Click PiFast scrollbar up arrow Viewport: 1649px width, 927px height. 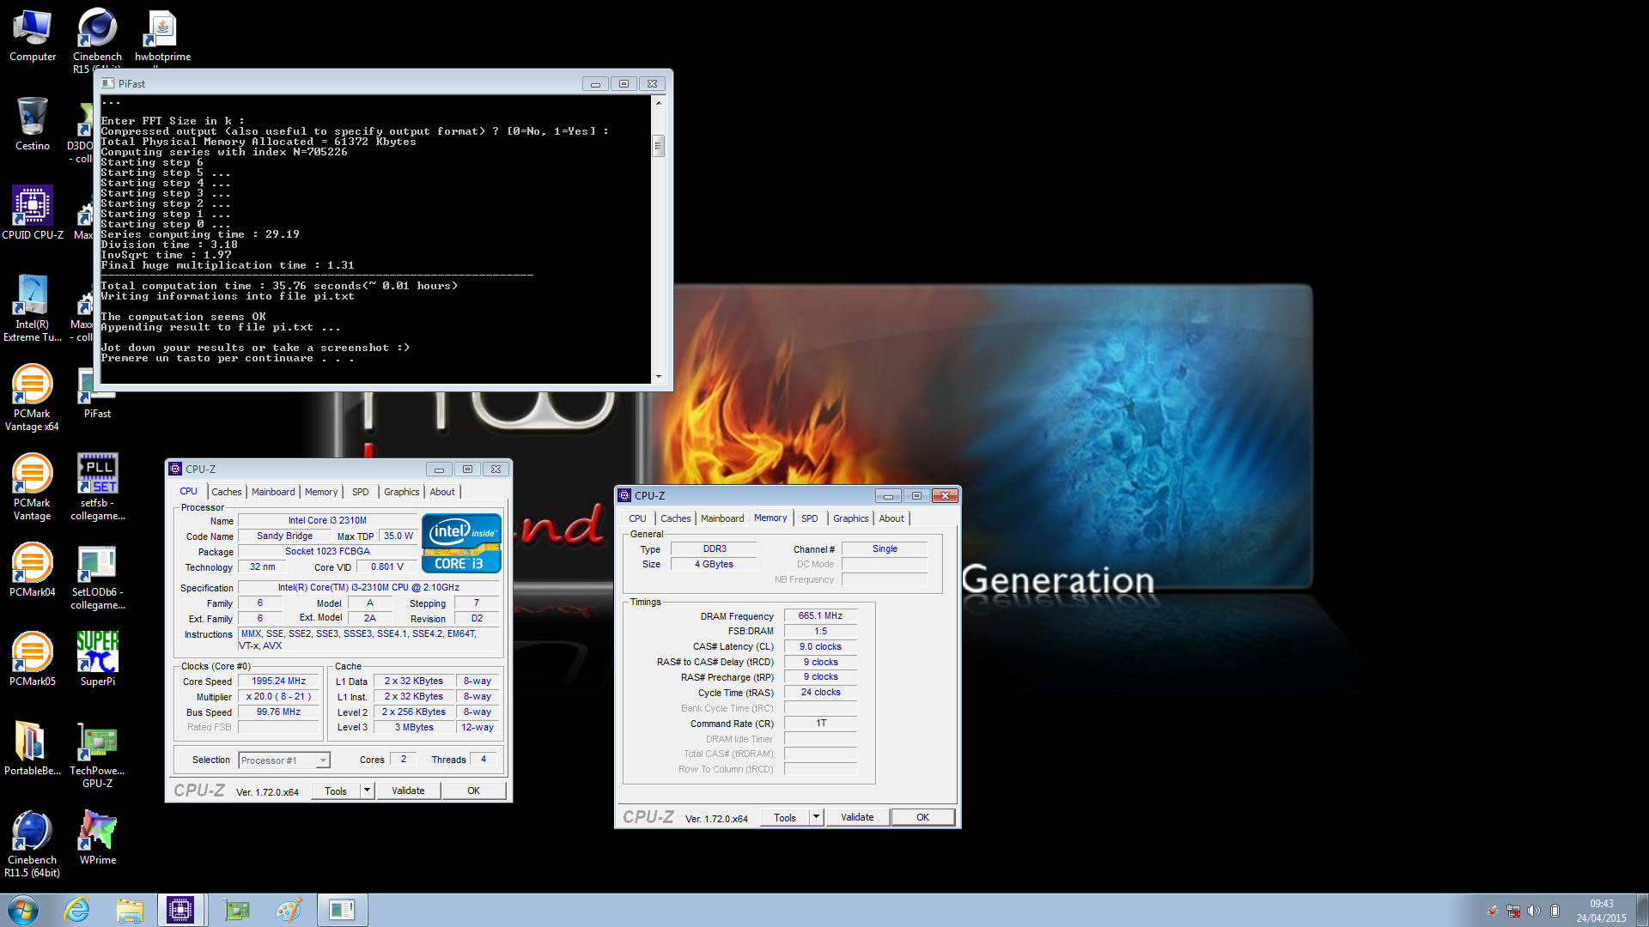coord(659,102)
